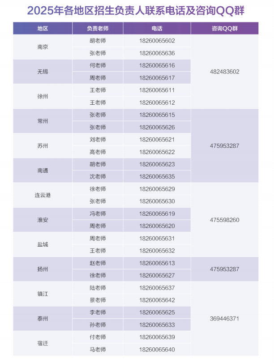Click QQ group number 475598260
This screenshot has height=363, width=274.
[224, 220]
